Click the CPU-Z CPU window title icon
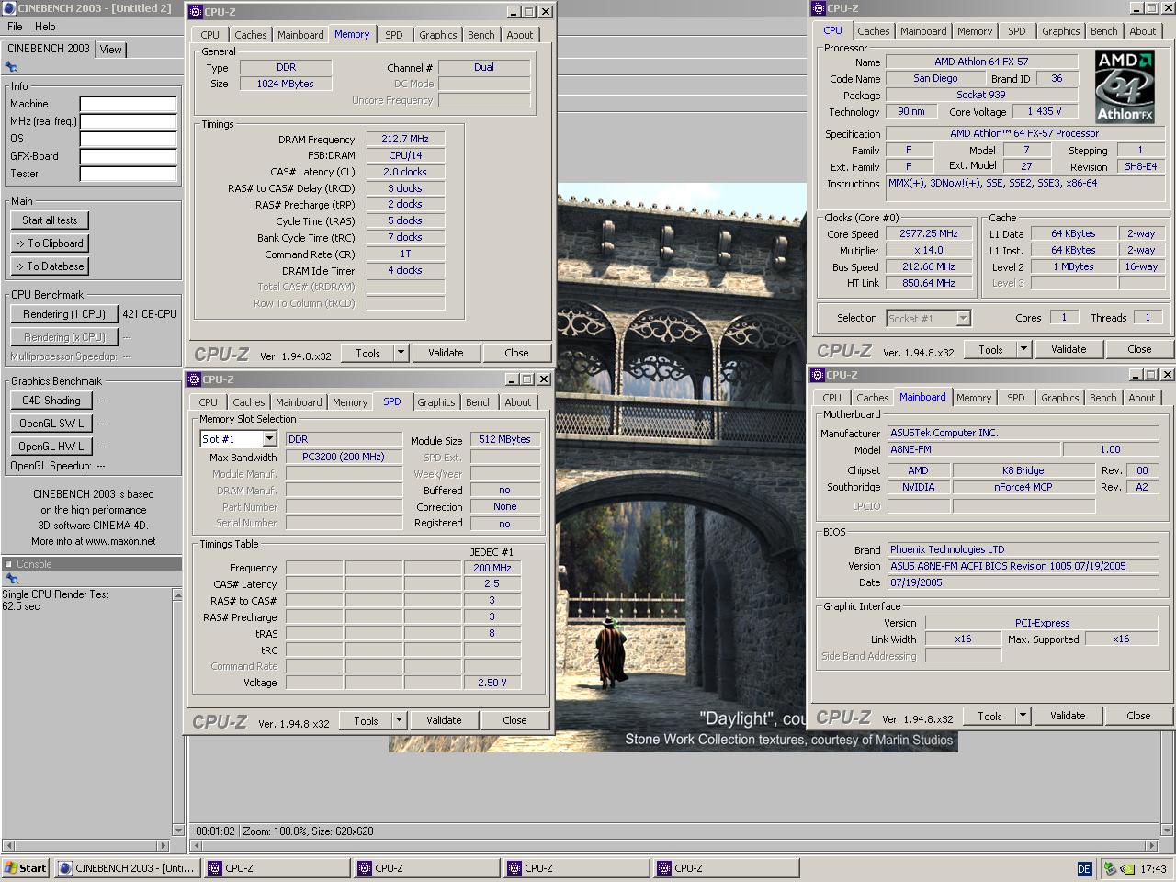The height and width of the screenshot is (882, 1176). pos(818,8)
